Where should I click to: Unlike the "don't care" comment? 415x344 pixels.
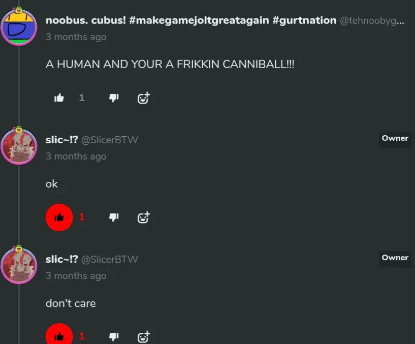point(59,336)
